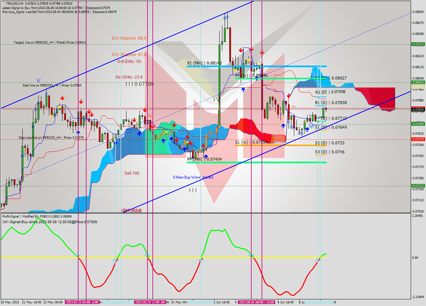
Task: Click the '2 Jun 16:00' time axis label
Action: pos(222,302)
